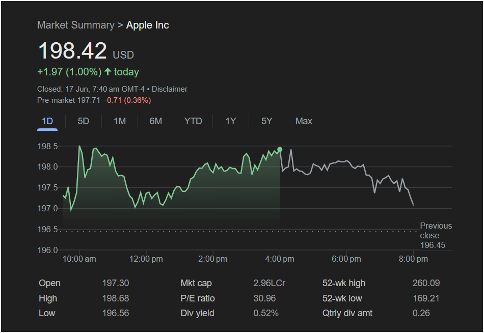Click the 52-wk low value 169.21
484x333 pixels.
click(426, 298)
